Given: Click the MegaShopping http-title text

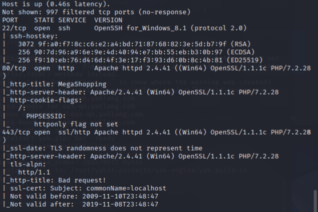Looking at the screenshot, I should coord(82,84).
